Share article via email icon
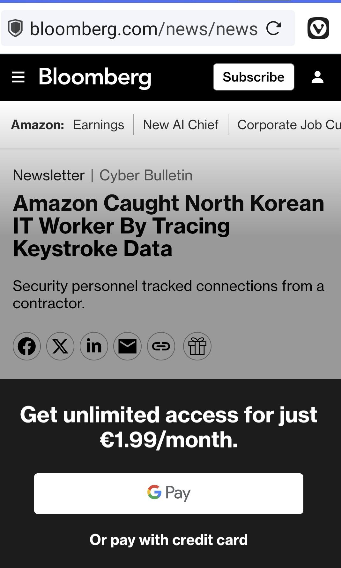The width and height of the screenshot is (341, 568). (127, 346)
